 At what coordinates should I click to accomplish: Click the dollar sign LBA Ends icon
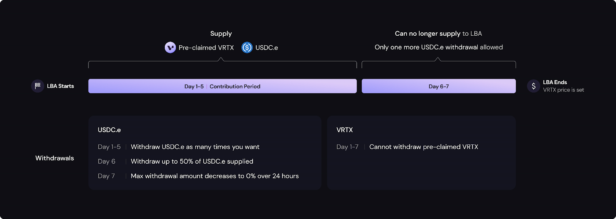point(534,86)
